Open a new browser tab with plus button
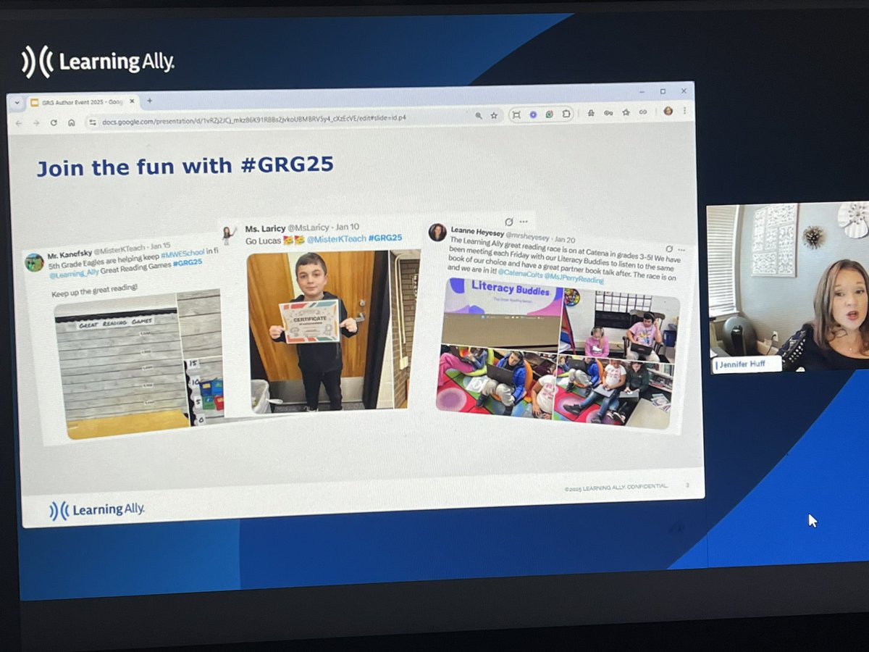 pyautogui.click(x=149, y=101)
